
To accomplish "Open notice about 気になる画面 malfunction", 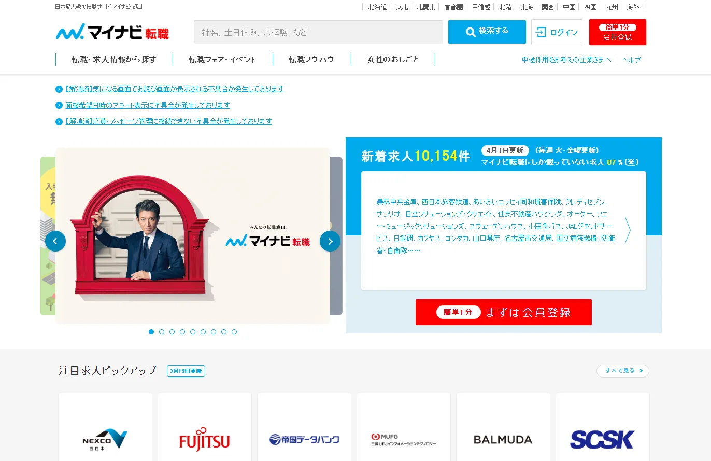I will coord(175,89).
